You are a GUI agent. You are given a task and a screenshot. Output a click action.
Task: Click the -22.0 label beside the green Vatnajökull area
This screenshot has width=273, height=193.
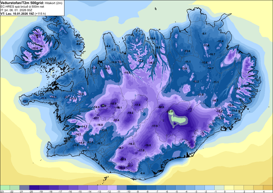(170, 111)
